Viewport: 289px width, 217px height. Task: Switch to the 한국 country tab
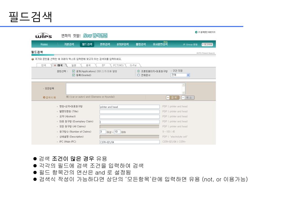pyautogui.click(x=44, y=65)
